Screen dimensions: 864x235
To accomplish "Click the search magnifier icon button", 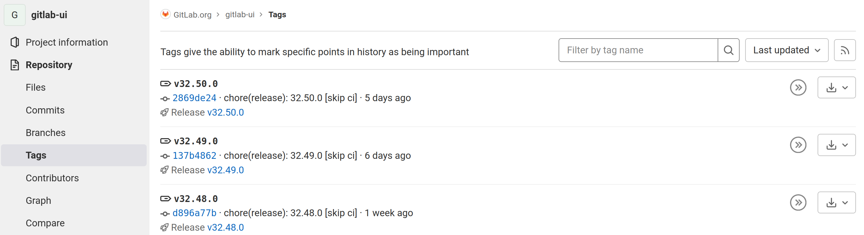I will click(x=728, y=51).
